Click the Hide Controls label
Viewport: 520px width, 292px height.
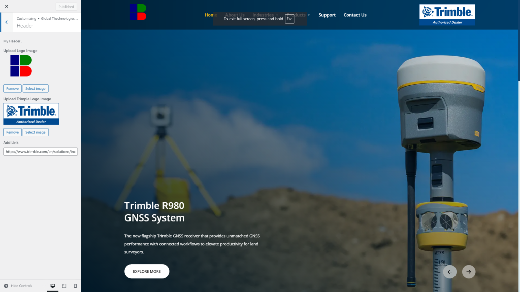(x=21, y=286)
